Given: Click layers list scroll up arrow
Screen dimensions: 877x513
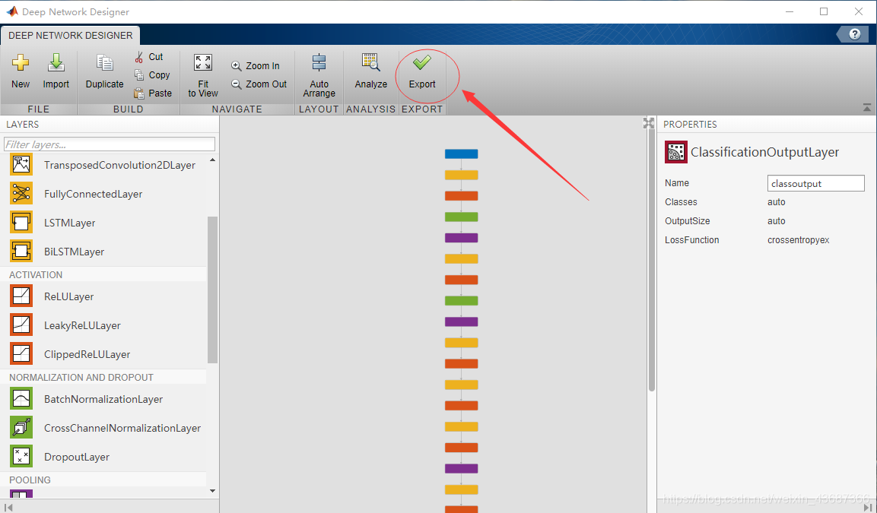Looking at the screenshot, I should coord(212,160).
